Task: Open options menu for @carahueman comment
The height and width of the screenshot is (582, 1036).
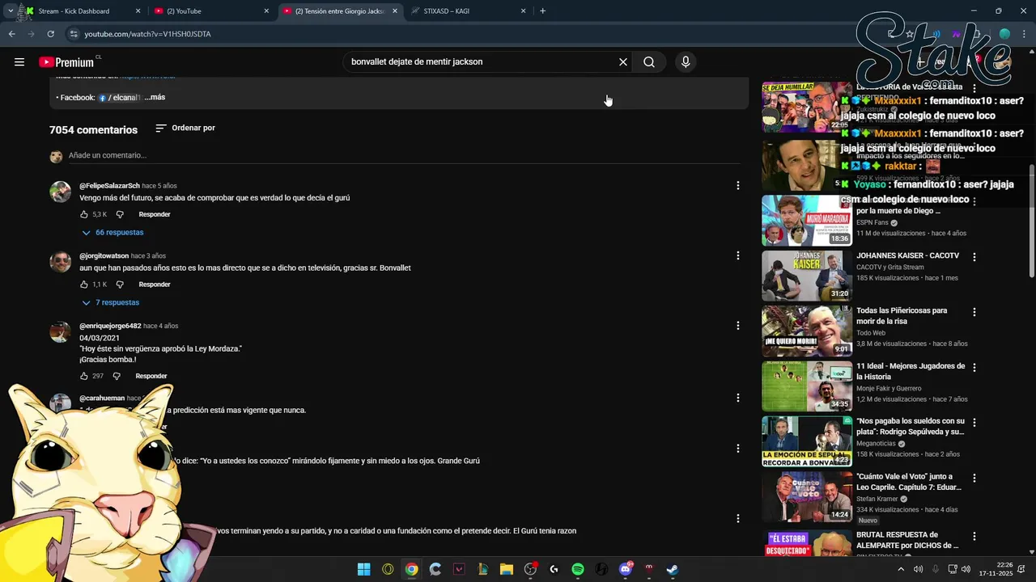Action: [737, 398]
